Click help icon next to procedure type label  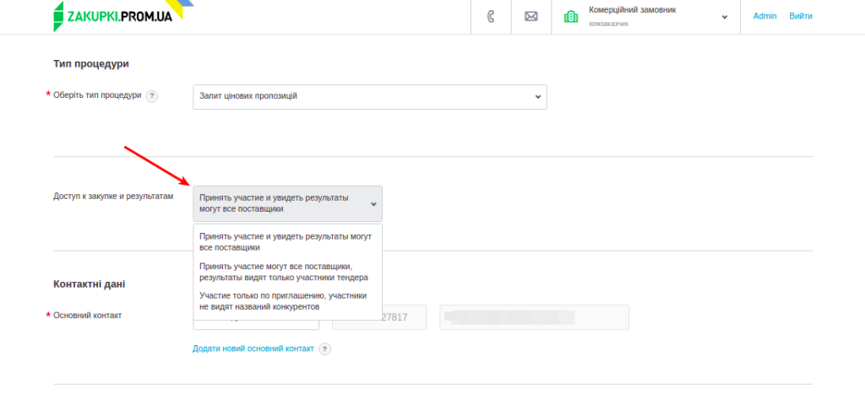pos(152,96)
